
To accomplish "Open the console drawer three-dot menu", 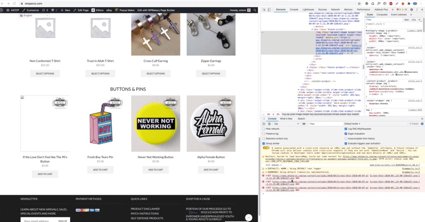I will (264, 119).
